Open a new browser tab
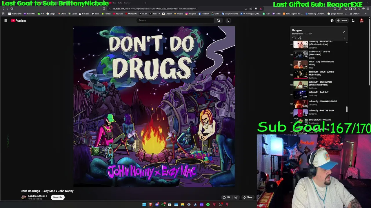Viewport: 371px width, 208px height. tap(145, 3)
